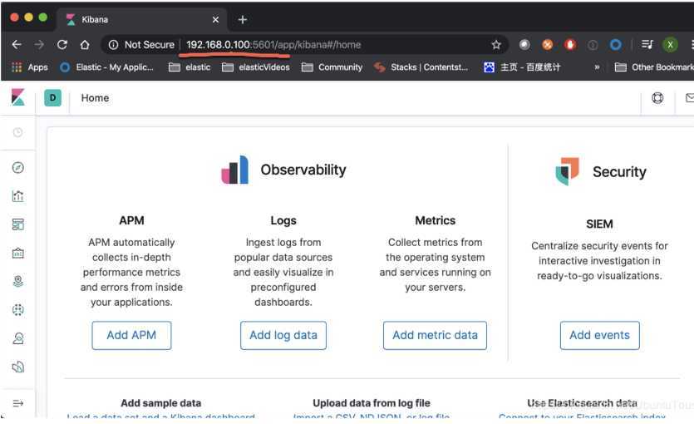Click the Kibana logo in header
Image resolution: width=694 pixels, height=424 pixels.
tap(18, 98)
